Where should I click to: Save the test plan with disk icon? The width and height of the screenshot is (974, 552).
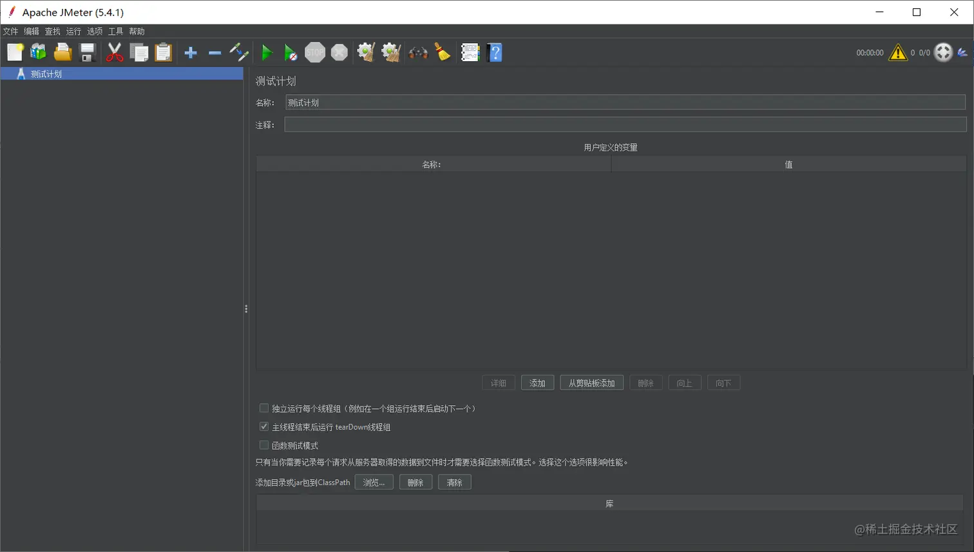(x=87, y=52)
